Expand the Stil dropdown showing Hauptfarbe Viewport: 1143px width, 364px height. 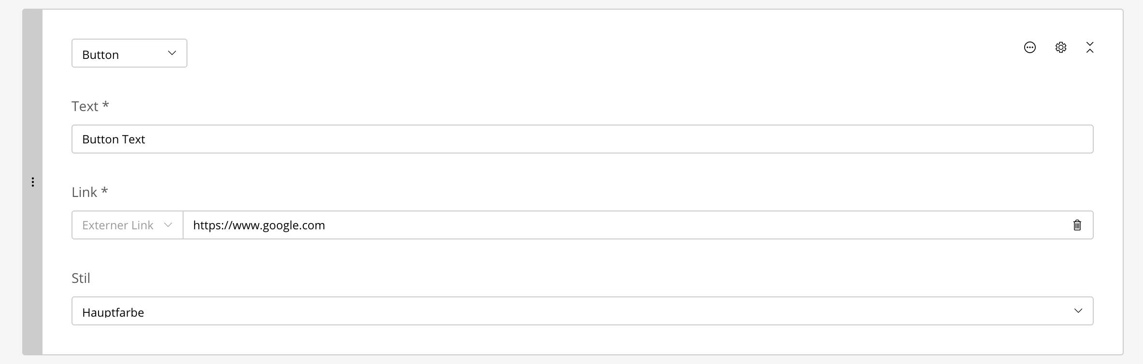click(582, 311)
